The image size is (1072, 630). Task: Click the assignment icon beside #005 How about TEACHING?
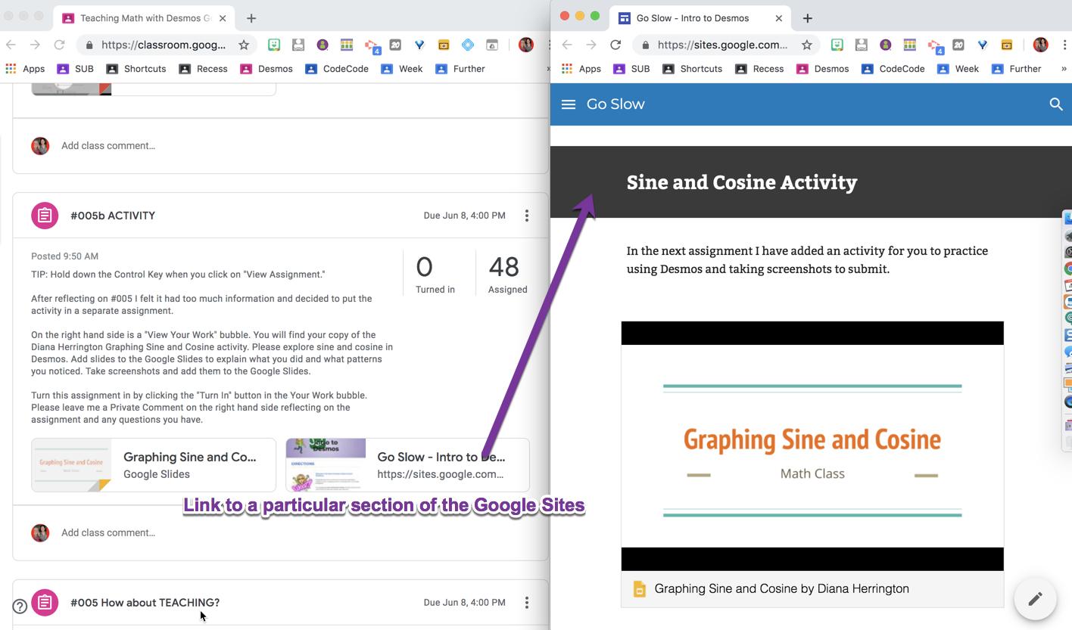[x=45, y=603]
